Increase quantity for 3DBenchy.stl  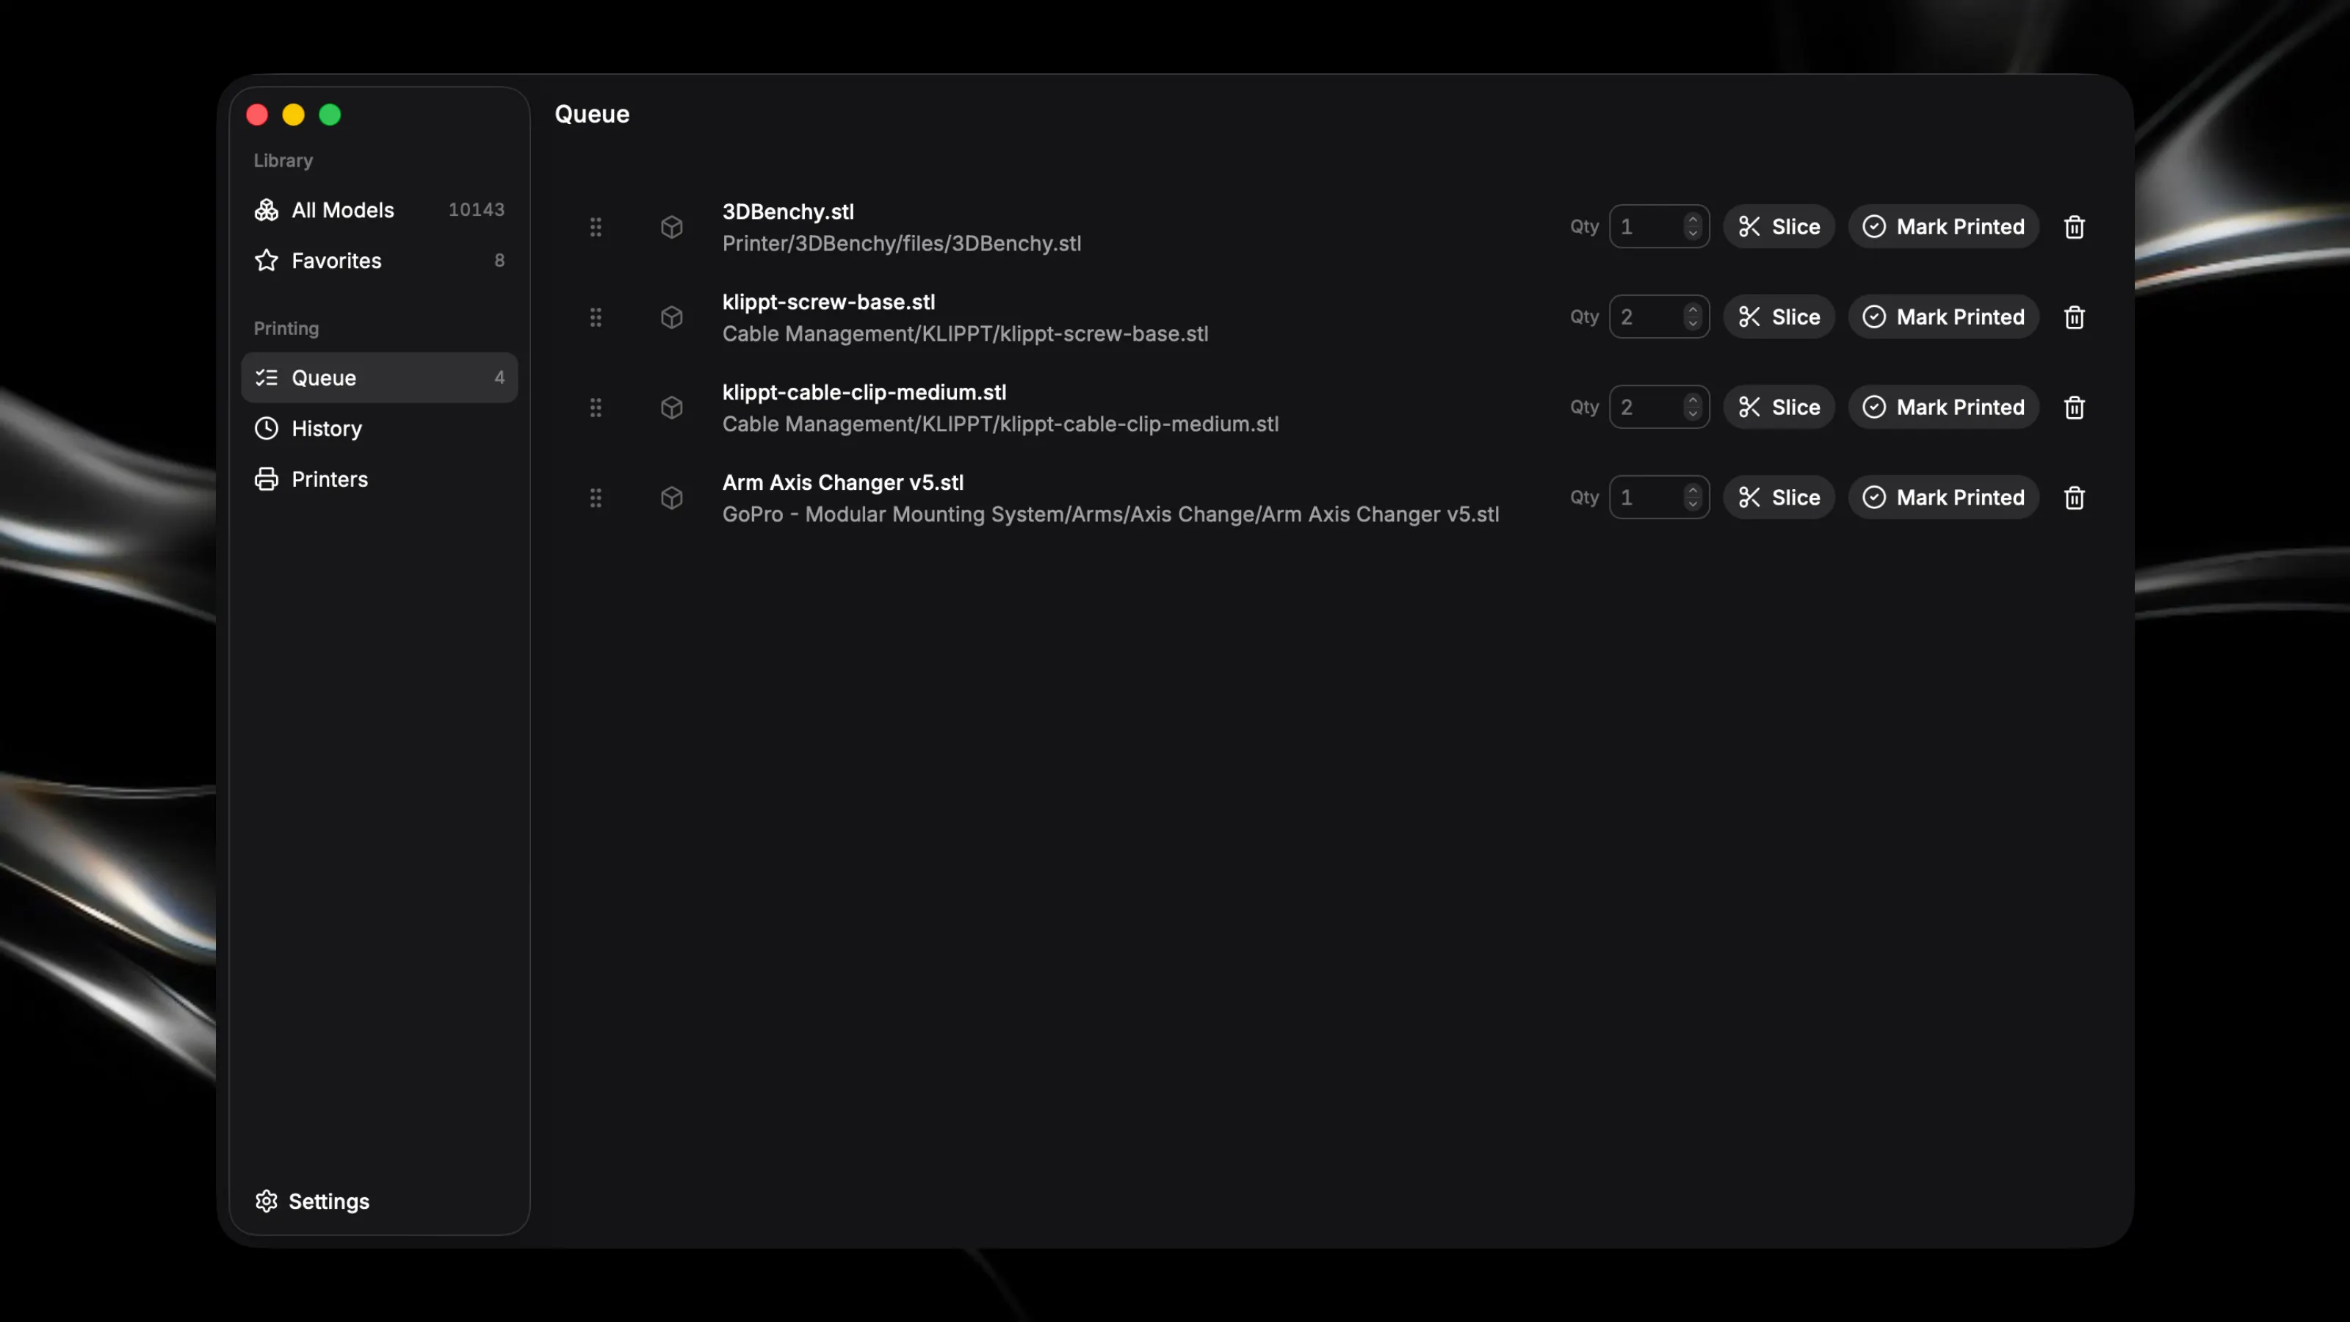(x=1693, y=219)
